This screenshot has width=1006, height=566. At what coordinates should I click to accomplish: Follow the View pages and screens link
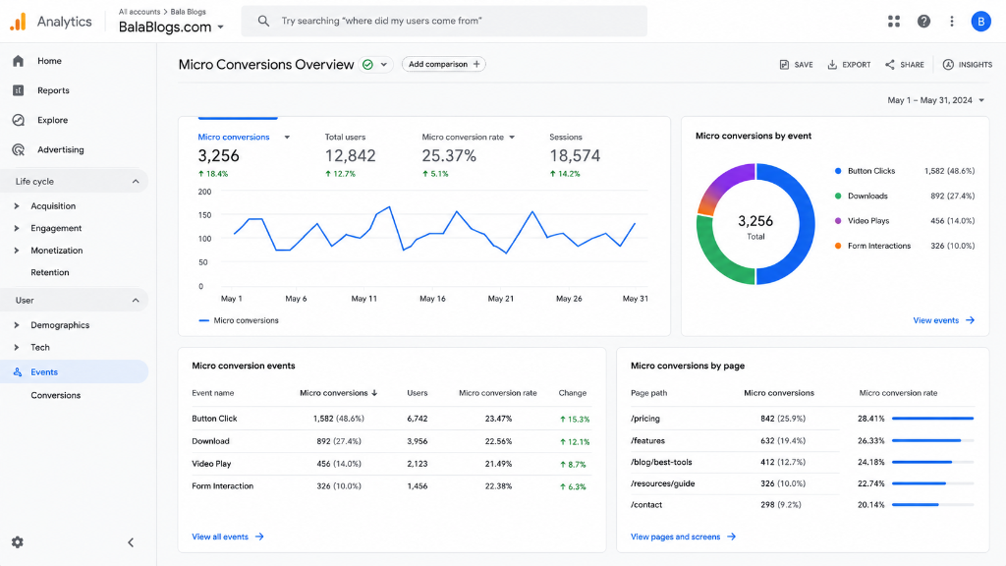point(684,537)
